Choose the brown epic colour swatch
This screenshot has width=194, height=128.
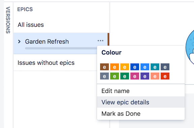(x=104, y=67)
